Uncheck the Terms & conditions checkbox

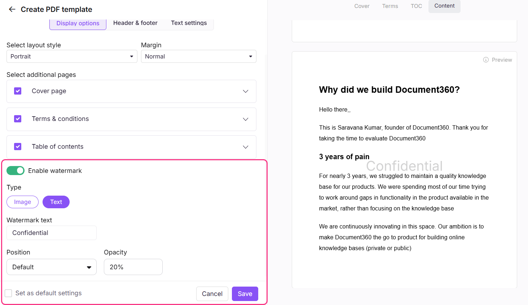18,119
